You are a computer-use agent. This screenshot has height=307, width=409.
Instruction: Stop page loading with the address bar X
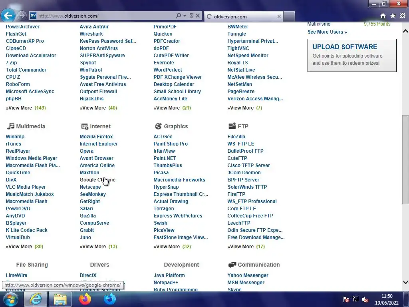pos(198,16)
